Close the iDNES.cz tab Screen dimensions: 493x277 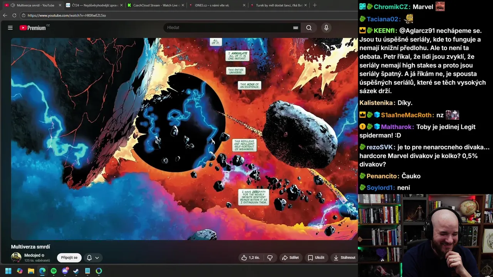pyautogui.click(x=245, y=5)
